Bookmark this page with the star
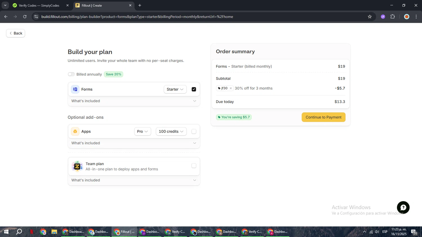Viewport: 422px width, 237px height. click(370, 17)
